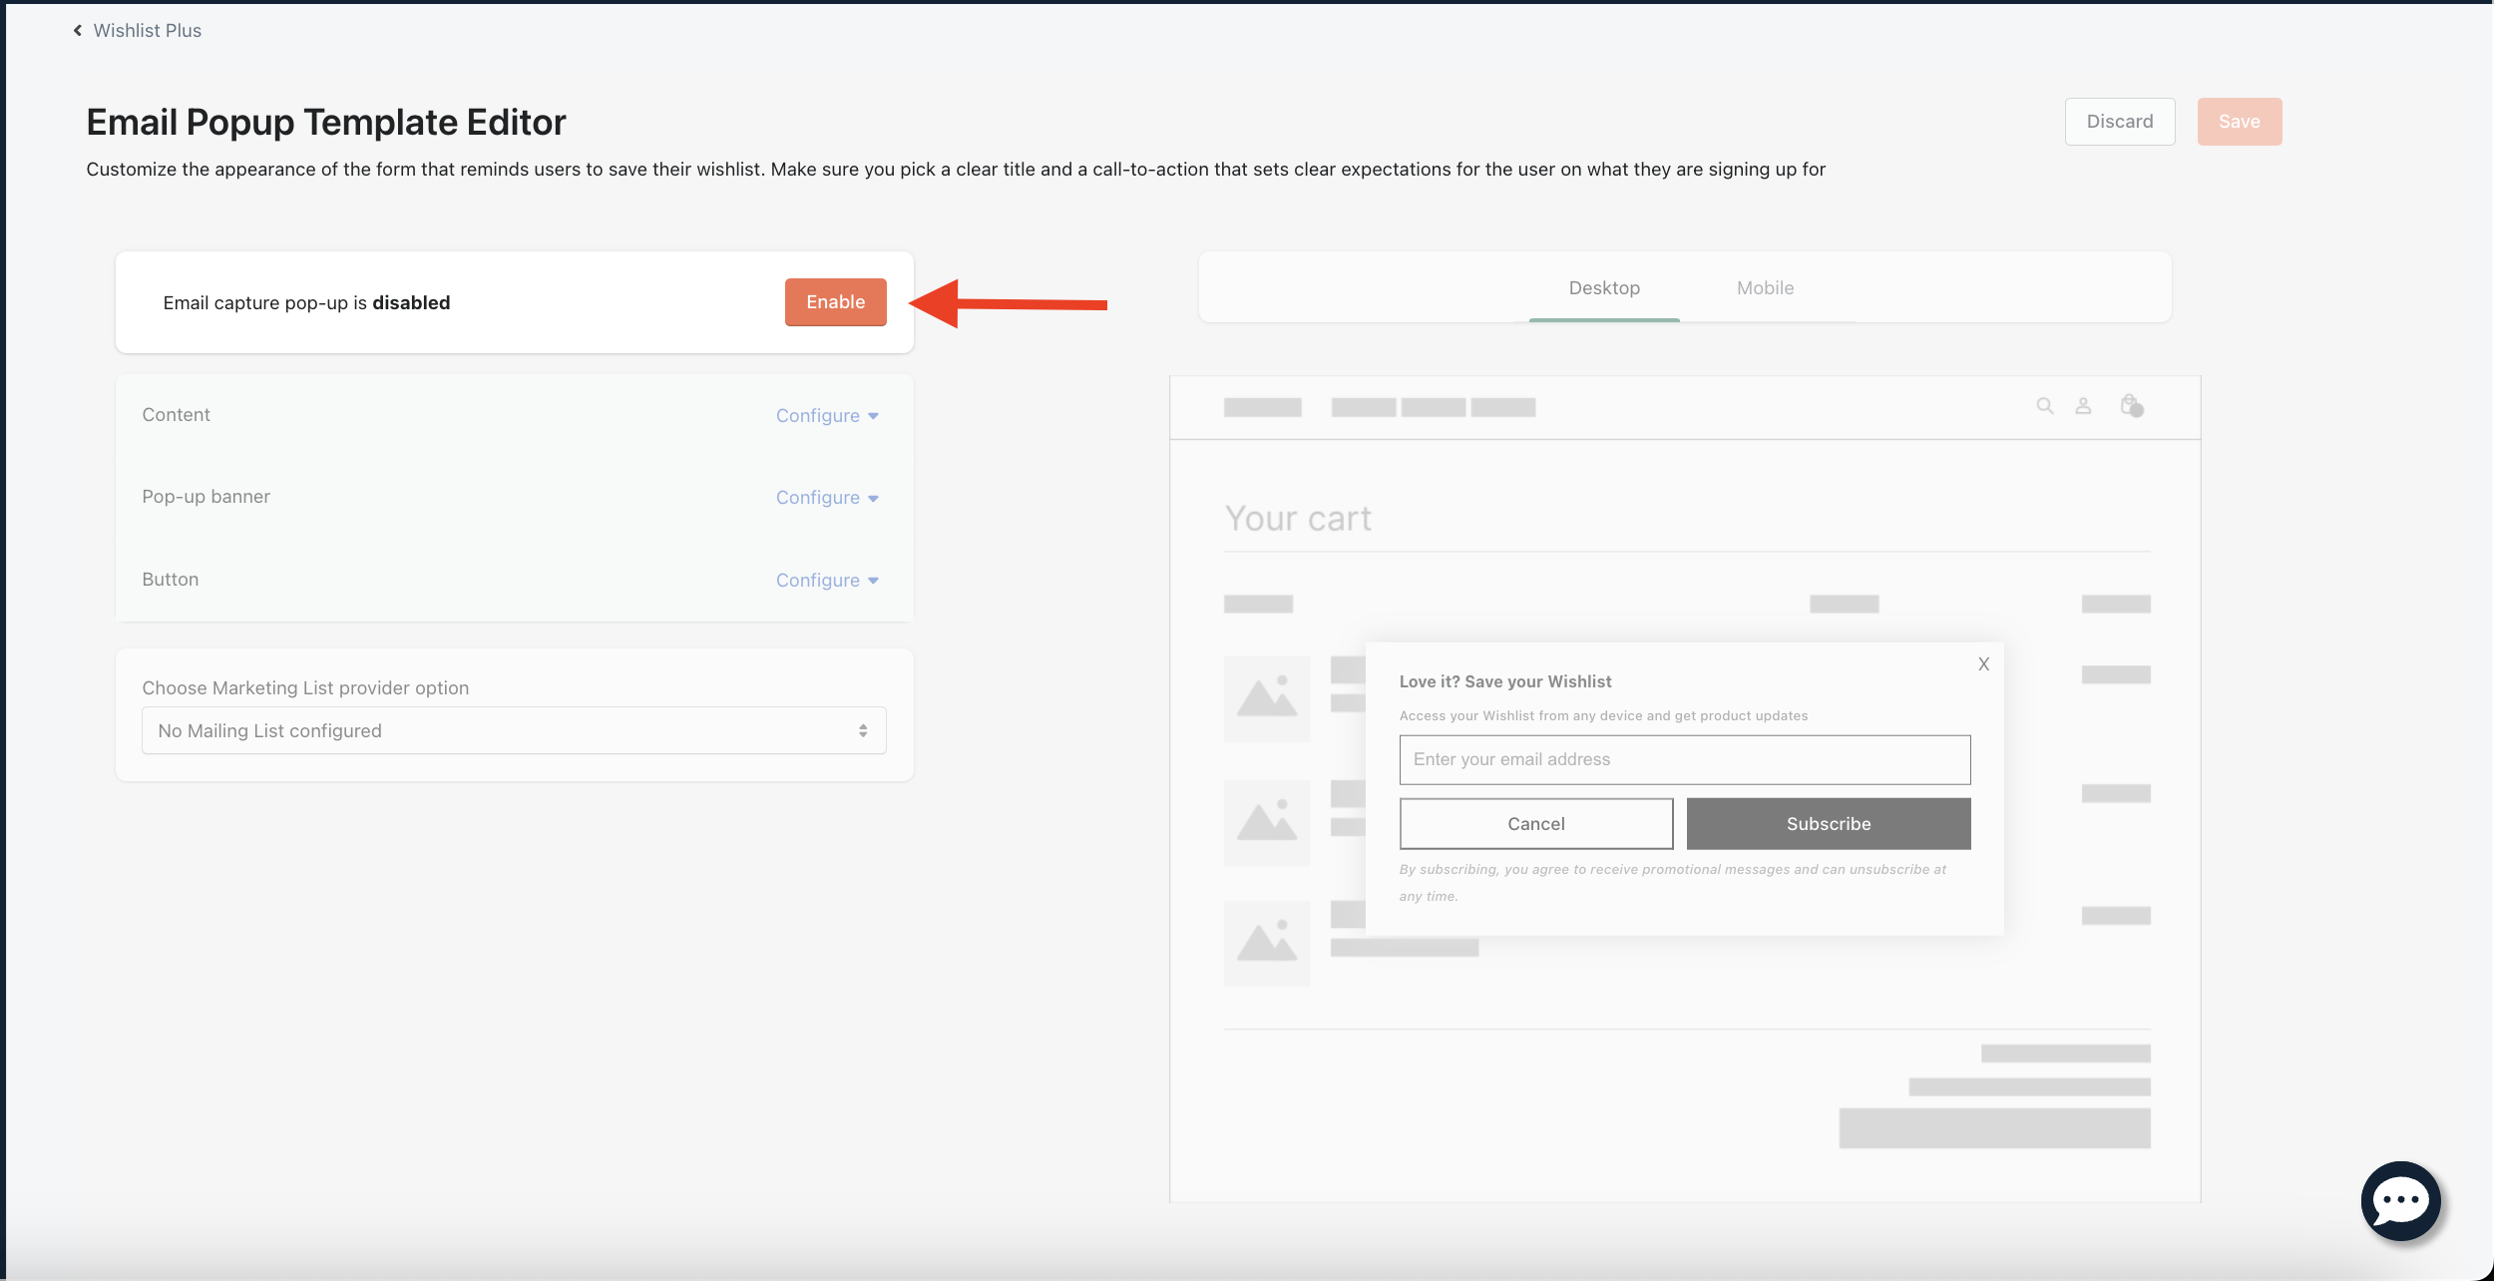Switch to the Mobile preview tab
Viewport: 2494px width, 1281px height.
click(1765, 288)
